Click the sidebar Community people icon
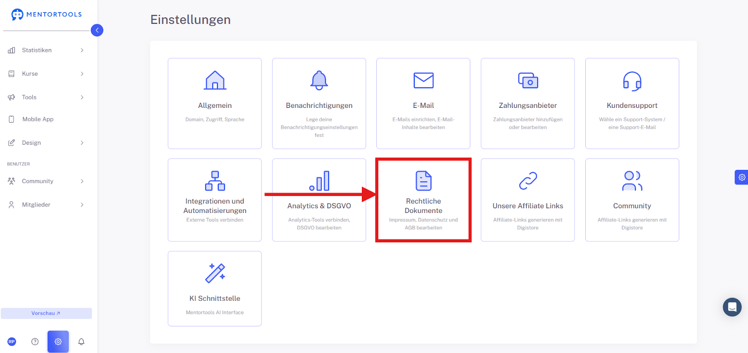This screenshot has width=748, height=353. 12,181
